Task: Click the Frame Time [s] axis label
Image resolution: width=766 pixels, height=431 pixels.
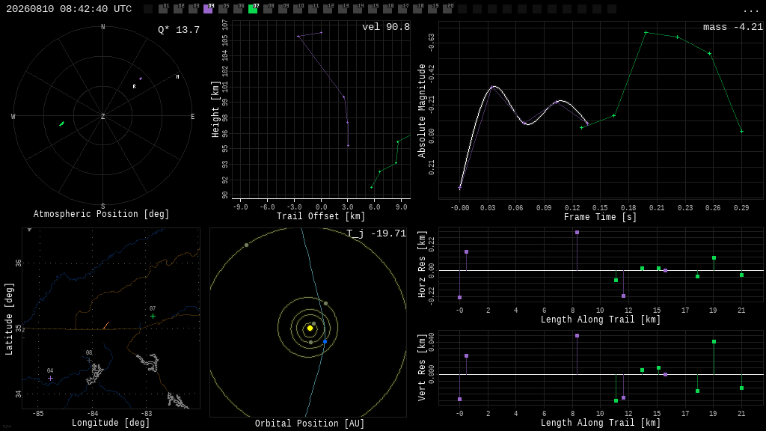Action: coord(600,217)
